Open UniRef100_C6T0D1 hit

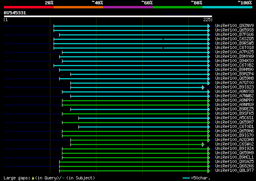point(234,127)
